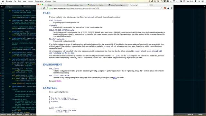Open Notification Center icon in menu bar
This screenshot has height=116, width=206.
(202, 1)
